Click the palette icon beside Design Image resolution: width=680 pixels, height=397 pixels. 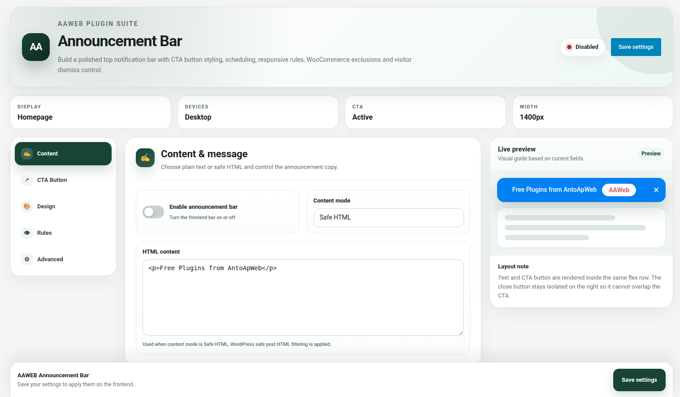27,207
